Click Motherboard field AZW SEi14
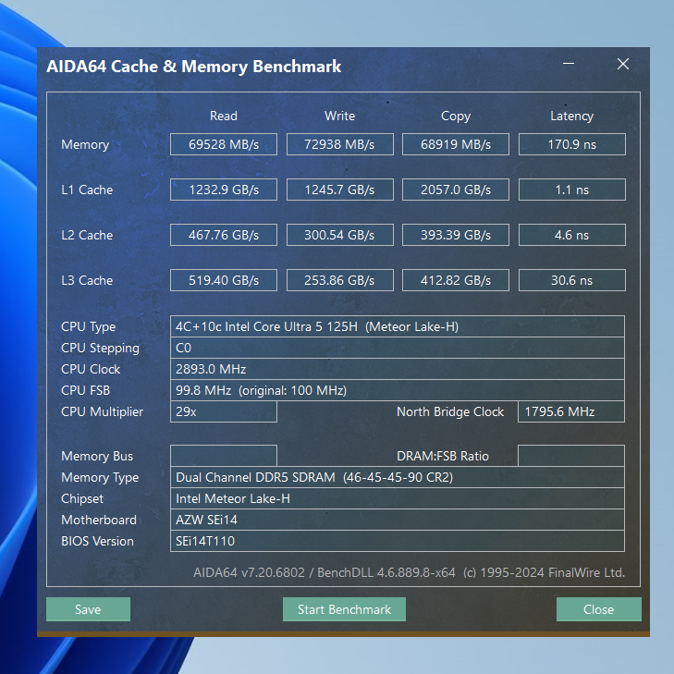This screenshot has height=674, width=674. 398,520
